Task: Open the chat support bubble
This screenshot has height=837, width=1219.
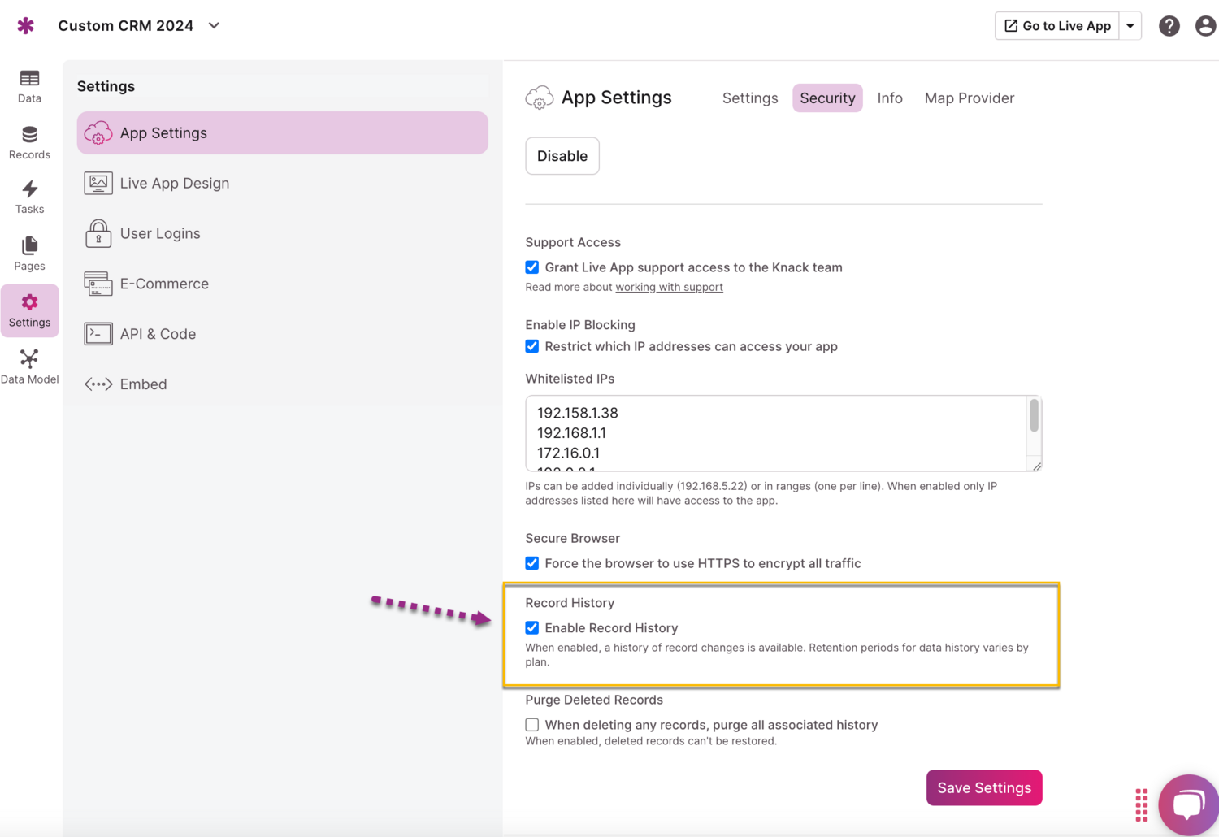Action: point(1188,804)
